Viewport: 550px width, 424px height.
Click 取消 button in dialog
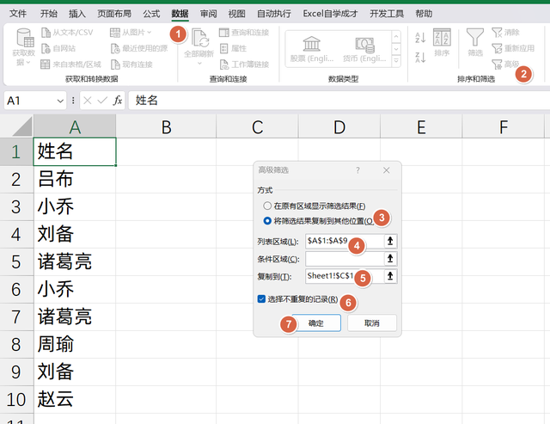(x=372, y=323)
